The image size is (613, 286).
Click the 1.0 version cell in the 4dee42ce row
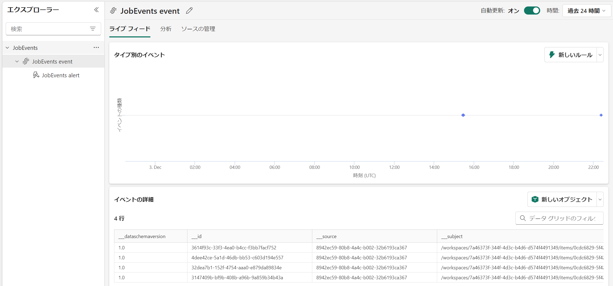[x=151, y=257]
